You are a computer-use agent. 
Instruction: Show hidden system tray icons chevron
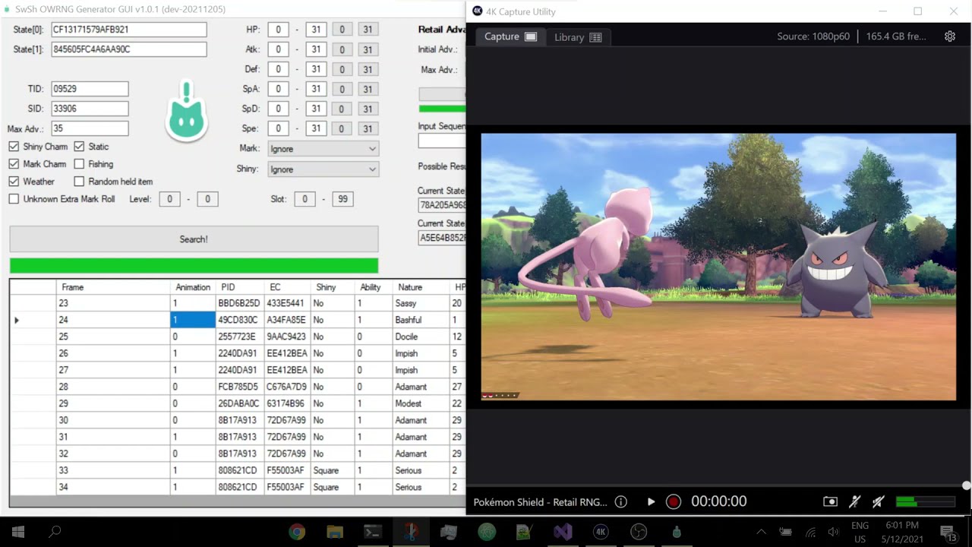tap(762, 532)
